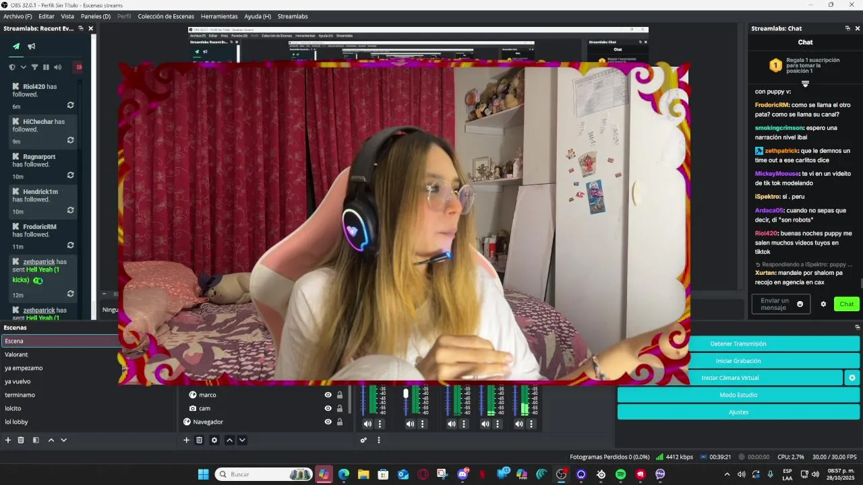Click the shield moderation icon in Recent Events
The image size is (863, 485).
pos(12,67)
